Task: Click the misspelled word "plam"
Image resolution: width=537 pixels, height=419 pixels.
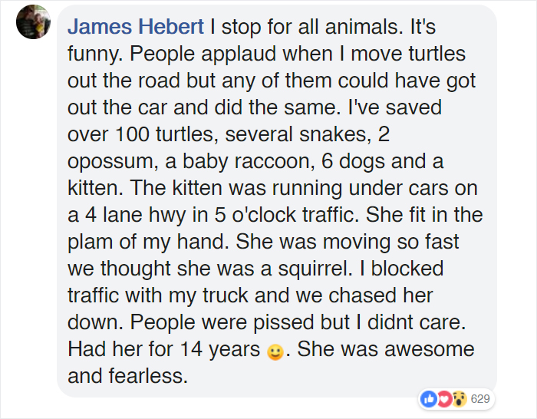Action: (x=90, y=242)
